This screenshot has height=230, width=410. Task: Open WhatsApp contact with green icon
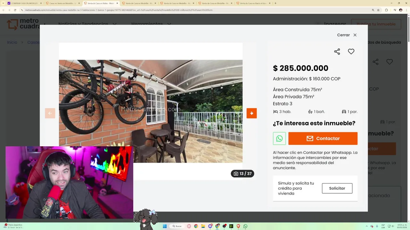tap(279, 139)
